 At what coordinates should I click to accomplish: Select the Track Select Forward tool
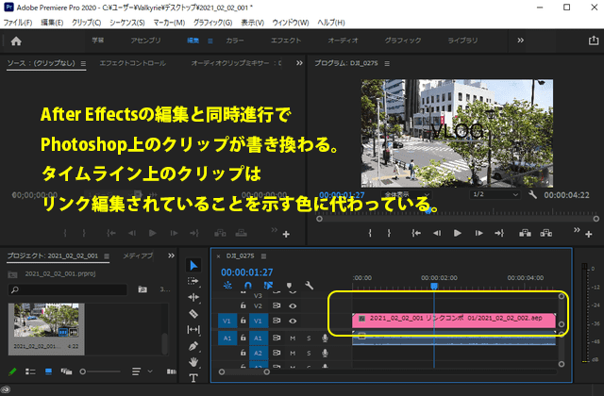193,281
